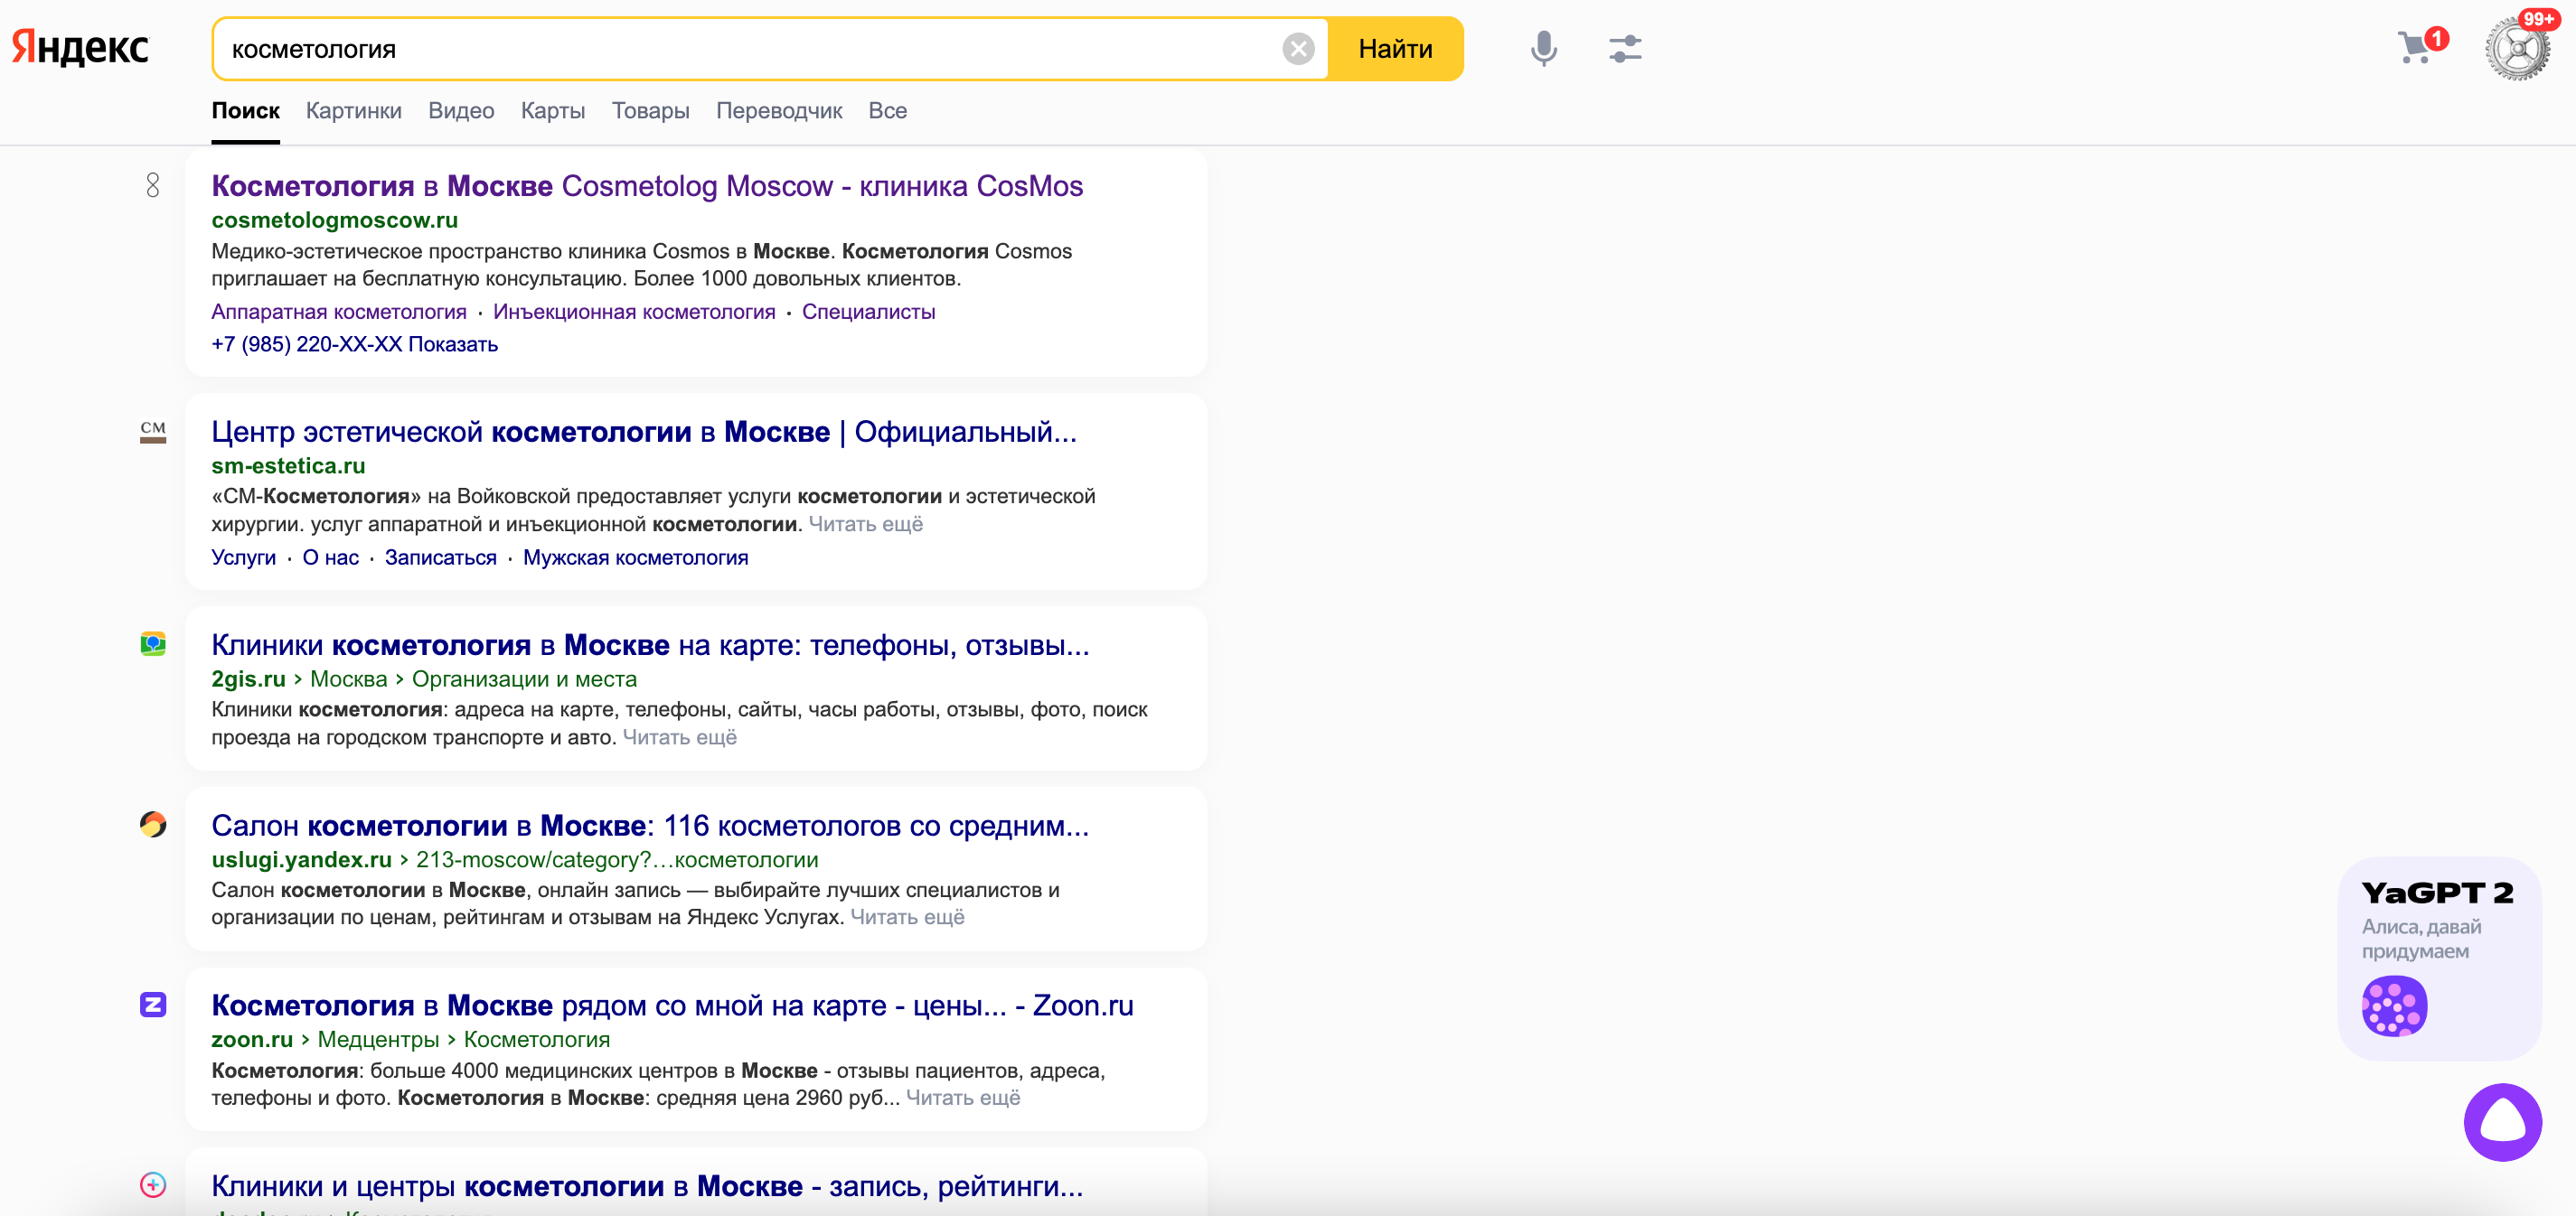
Task: Open the Аппаратная косметология sitelink
Action: pos(339,312)
